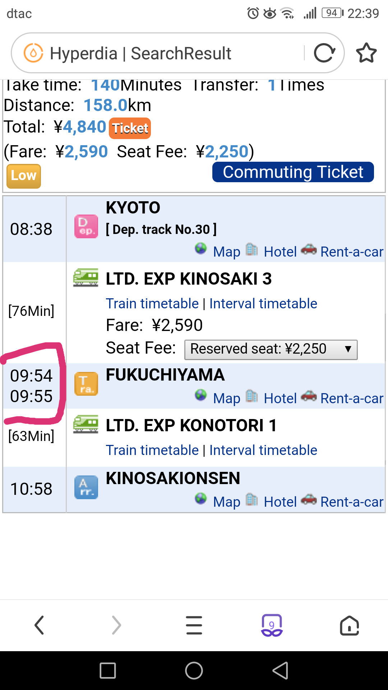Reload the Hyperdia search result page
The width and height of the screenshot is (388, 690).
tap(324, 53)
